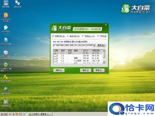Click the volume label column header
155x116 pixels.
77,51
